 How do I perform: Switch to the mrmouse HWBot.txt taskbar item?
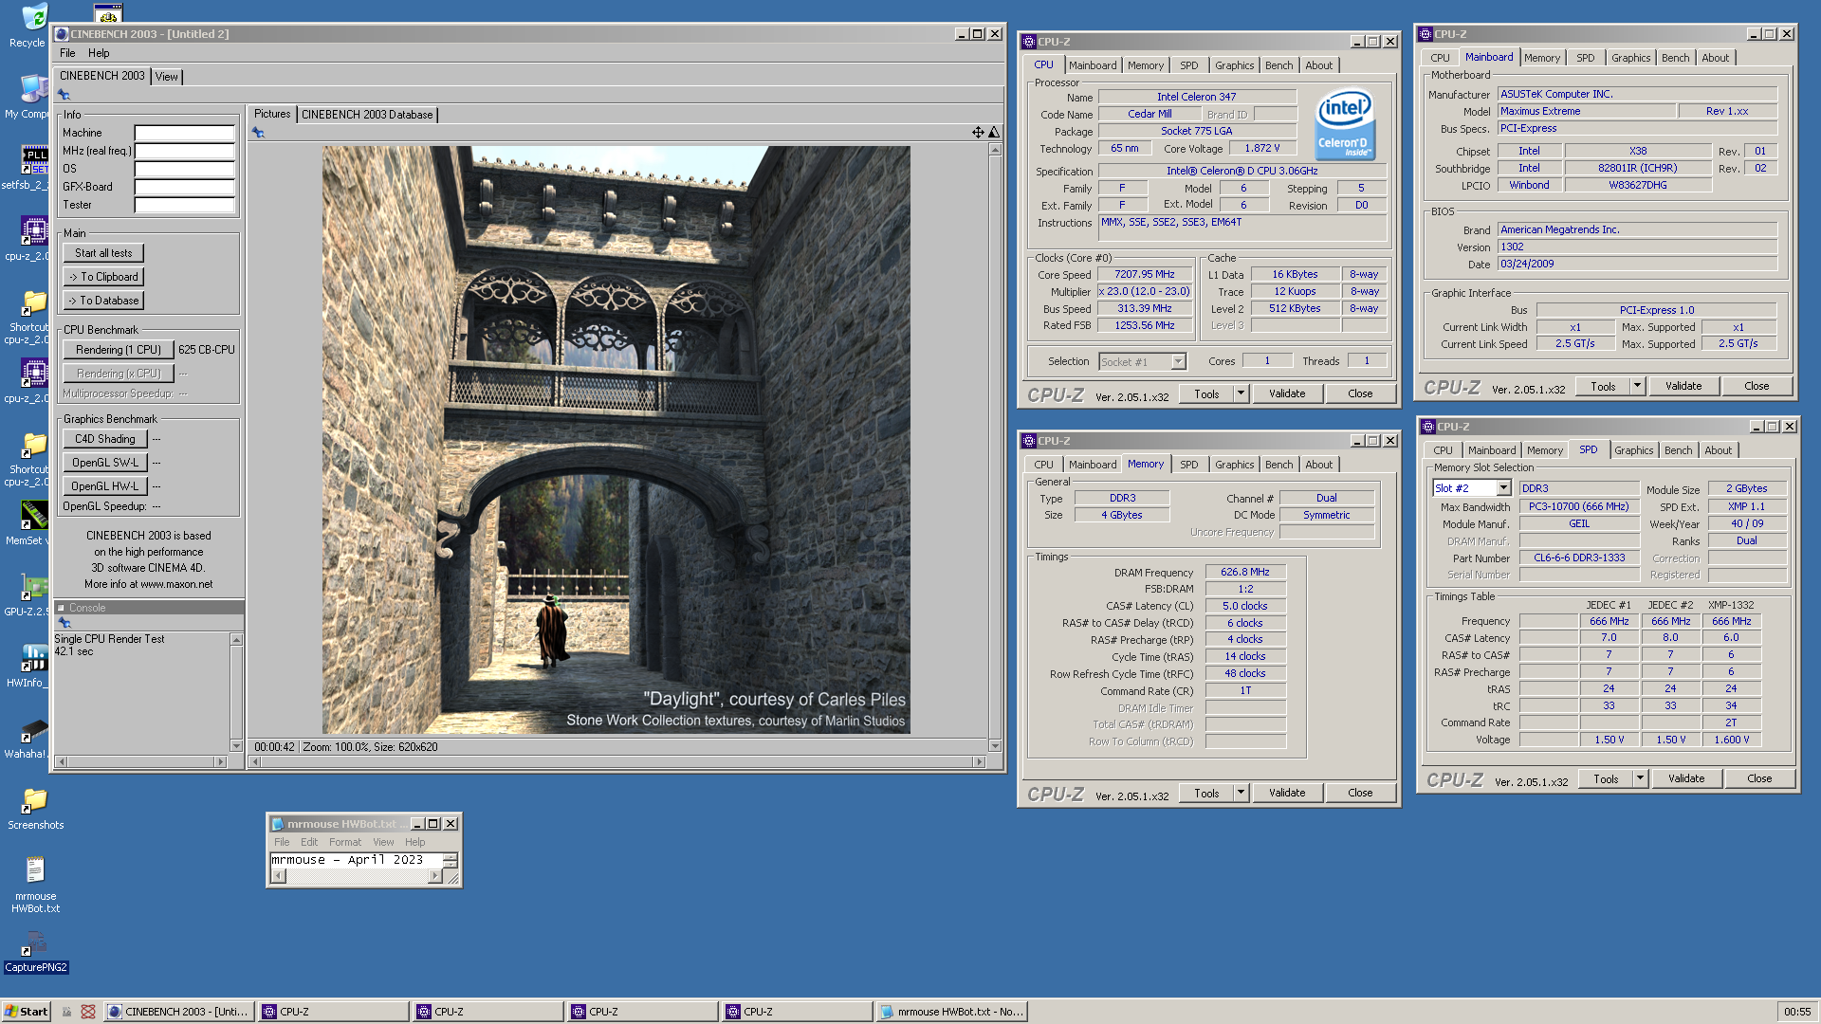tap(951, 1012)
